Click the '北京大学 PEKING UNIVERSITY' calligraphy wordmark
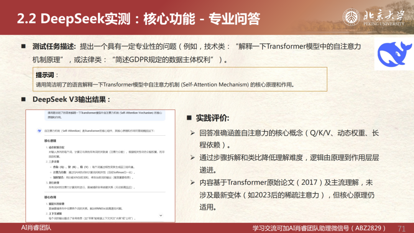The height and width of the screenshot is (233, 414). point(384,17)
